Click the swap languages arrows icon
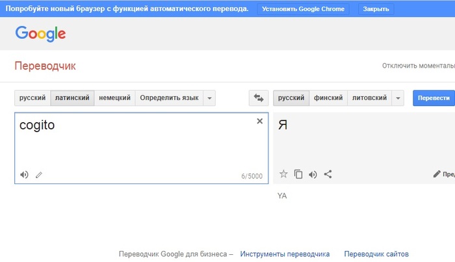 (x=259, y=98)
